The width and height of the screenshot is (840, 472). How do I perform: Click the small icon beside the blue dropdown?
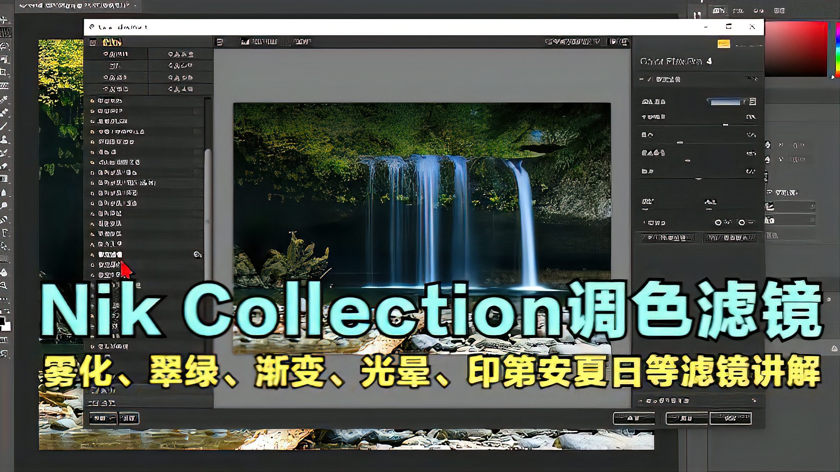point(753,102)
